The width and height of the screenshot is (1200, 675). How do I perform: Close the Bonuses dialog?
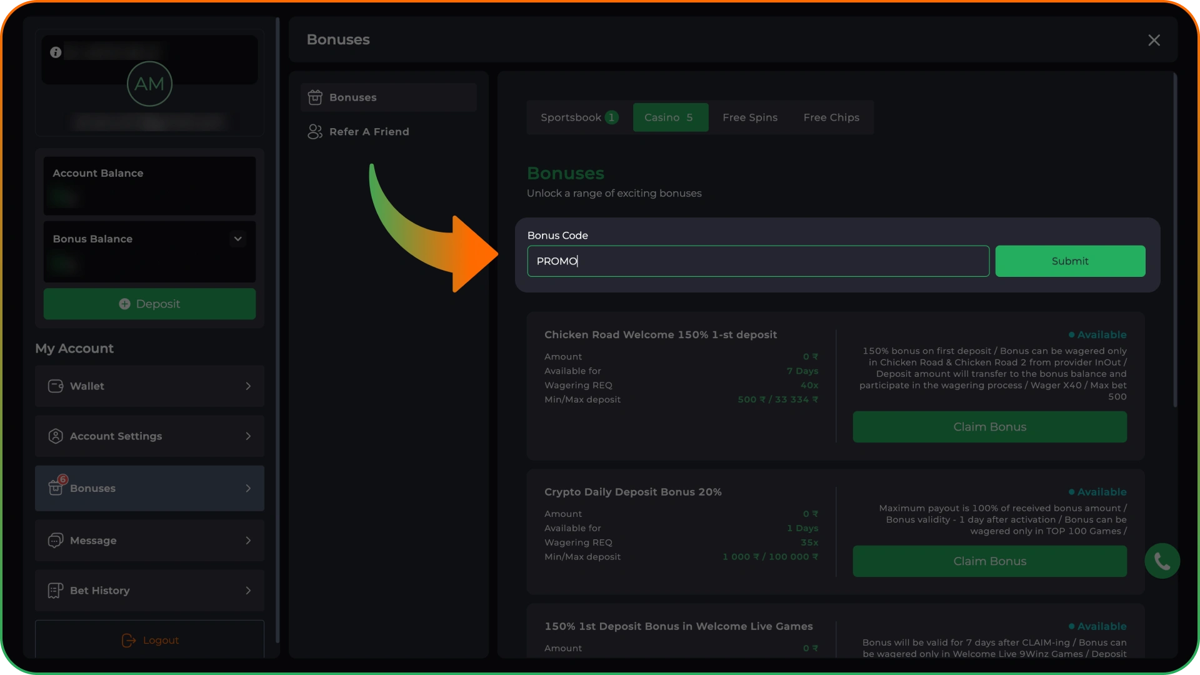coord(1154,40)
